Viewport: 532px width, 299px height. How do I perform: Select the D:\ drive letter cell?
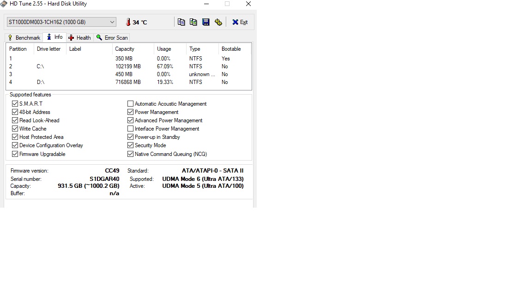[40, 82]
